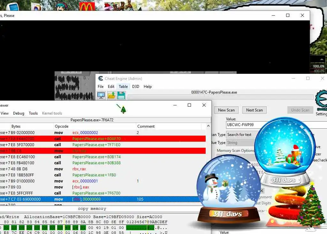Click the Undo Scan button
This screenshot has height=234, width=327.
300,110
